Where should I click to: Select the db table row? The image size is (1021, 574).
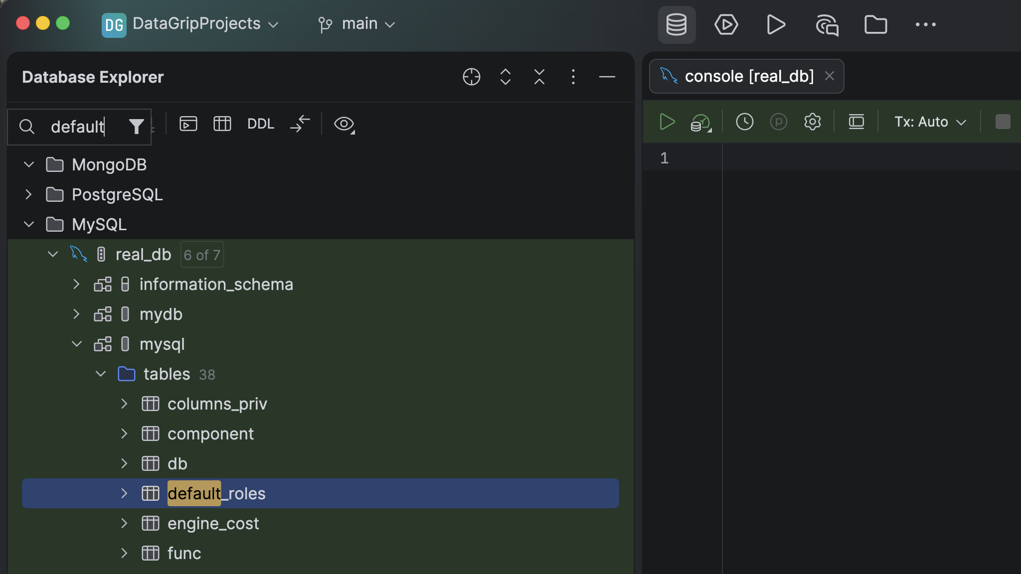(x=321, y=463)
